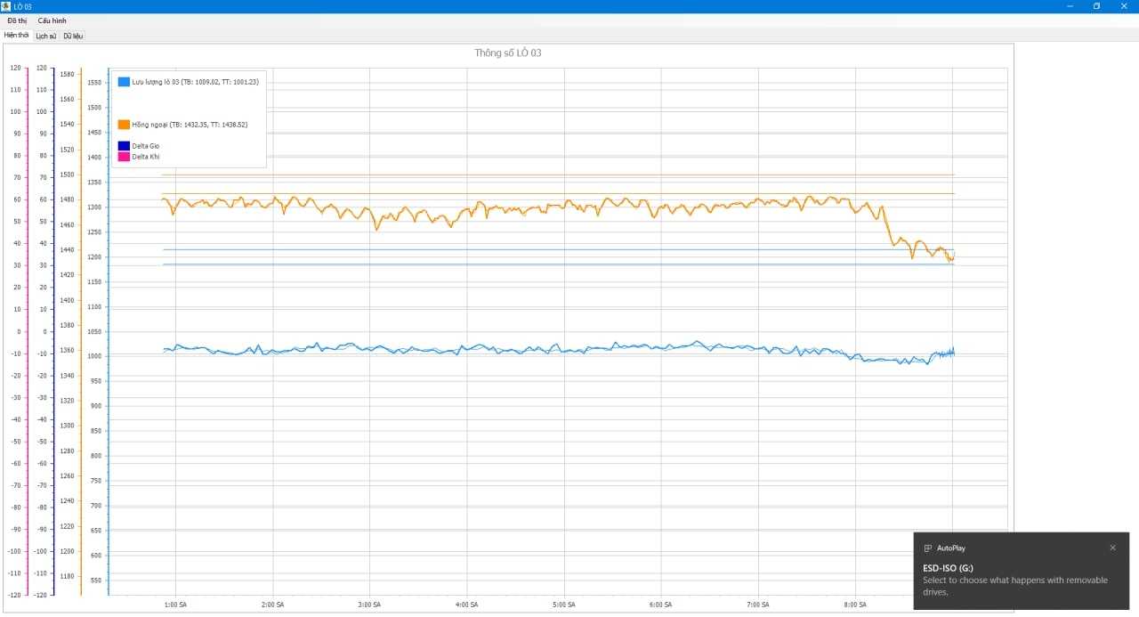This screenshot has height=617, width=1139.
Task: Open the Cấu hình menu
Action: coord(52,20)
